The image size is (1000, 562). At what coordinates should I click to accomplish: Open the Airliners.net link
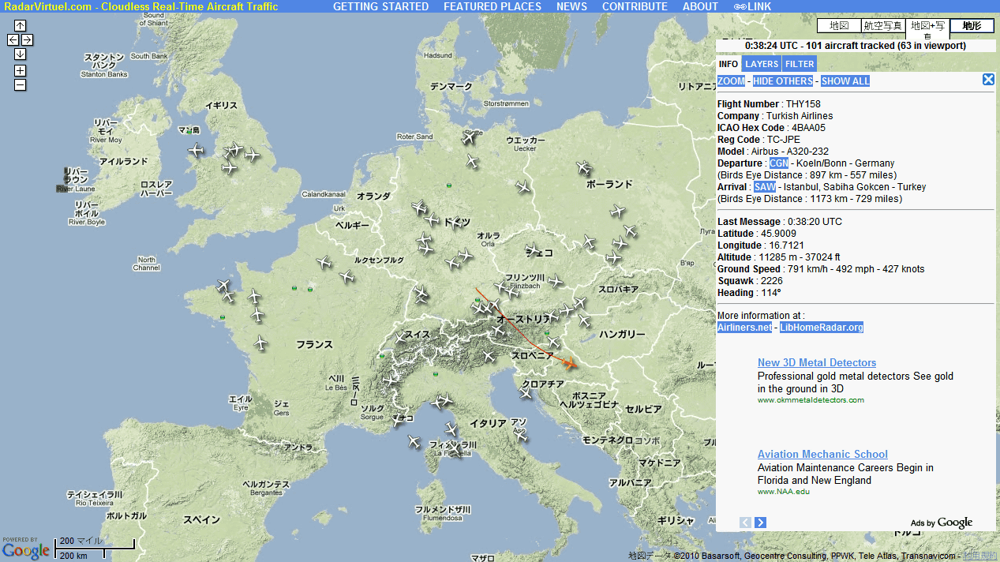coord(744,328)
